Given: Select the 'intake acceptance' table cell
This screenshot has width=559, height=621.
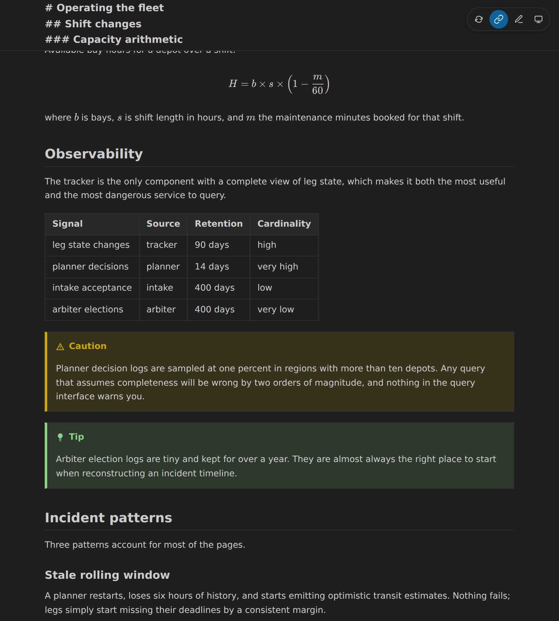Looking at the screenshot, I should (x=92, y=288).
